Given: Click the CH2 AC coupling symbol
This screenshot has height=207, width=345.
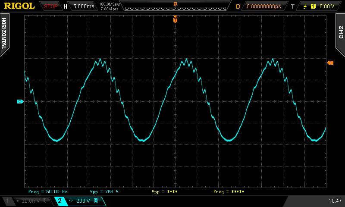Looking at the screenshot, I should click(70, 201).
